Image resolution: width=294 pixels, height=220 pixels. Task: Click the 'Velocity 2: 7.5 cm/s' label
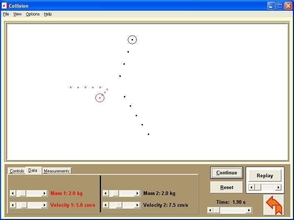[x=165, y=205]
